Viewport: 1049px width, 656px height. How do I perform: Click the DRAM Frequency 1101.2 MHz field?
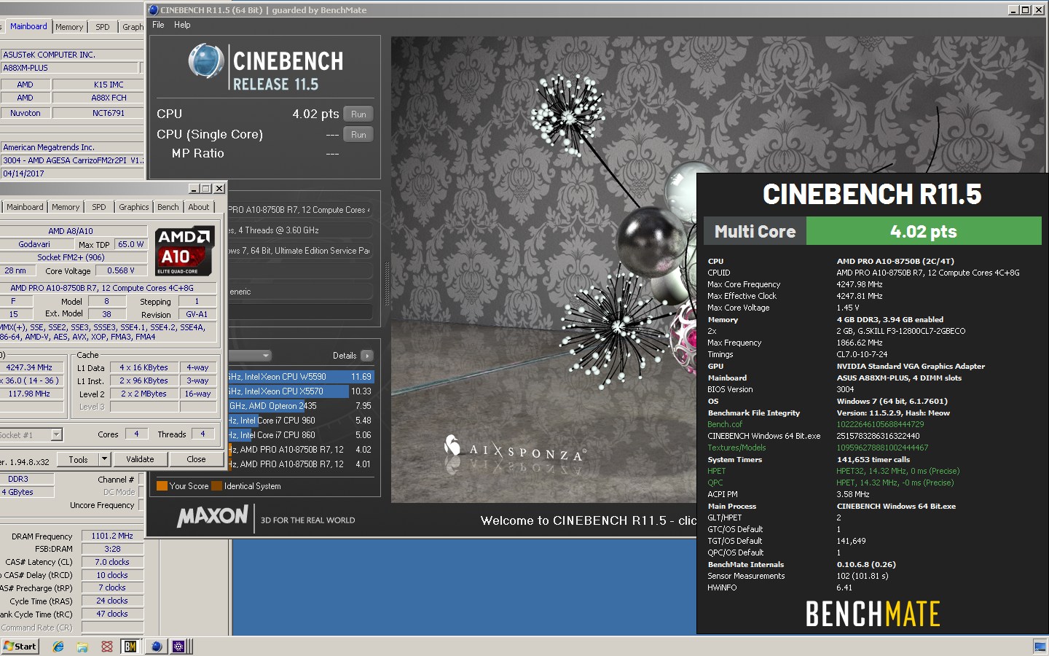coord(112,536)
